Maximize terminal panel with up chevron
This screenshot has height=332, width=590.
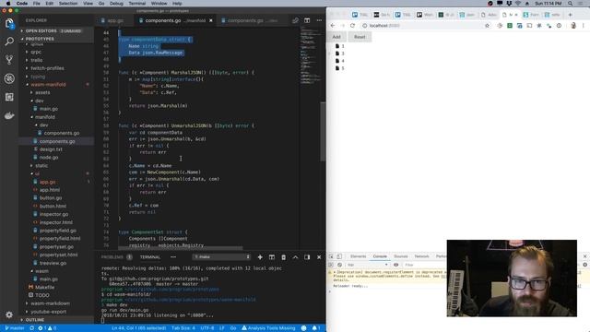click(x=295, y=257)
